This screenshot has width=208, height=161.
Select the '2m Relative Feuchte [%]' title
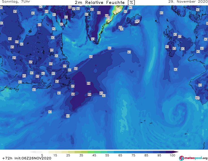[x=105, y=3]
